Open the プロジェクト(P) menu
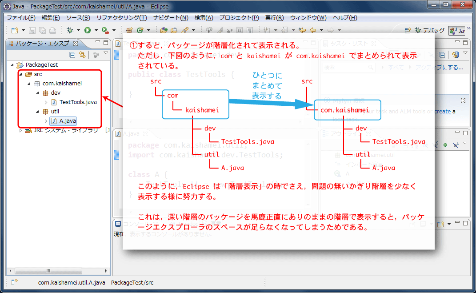 point(239,18)
